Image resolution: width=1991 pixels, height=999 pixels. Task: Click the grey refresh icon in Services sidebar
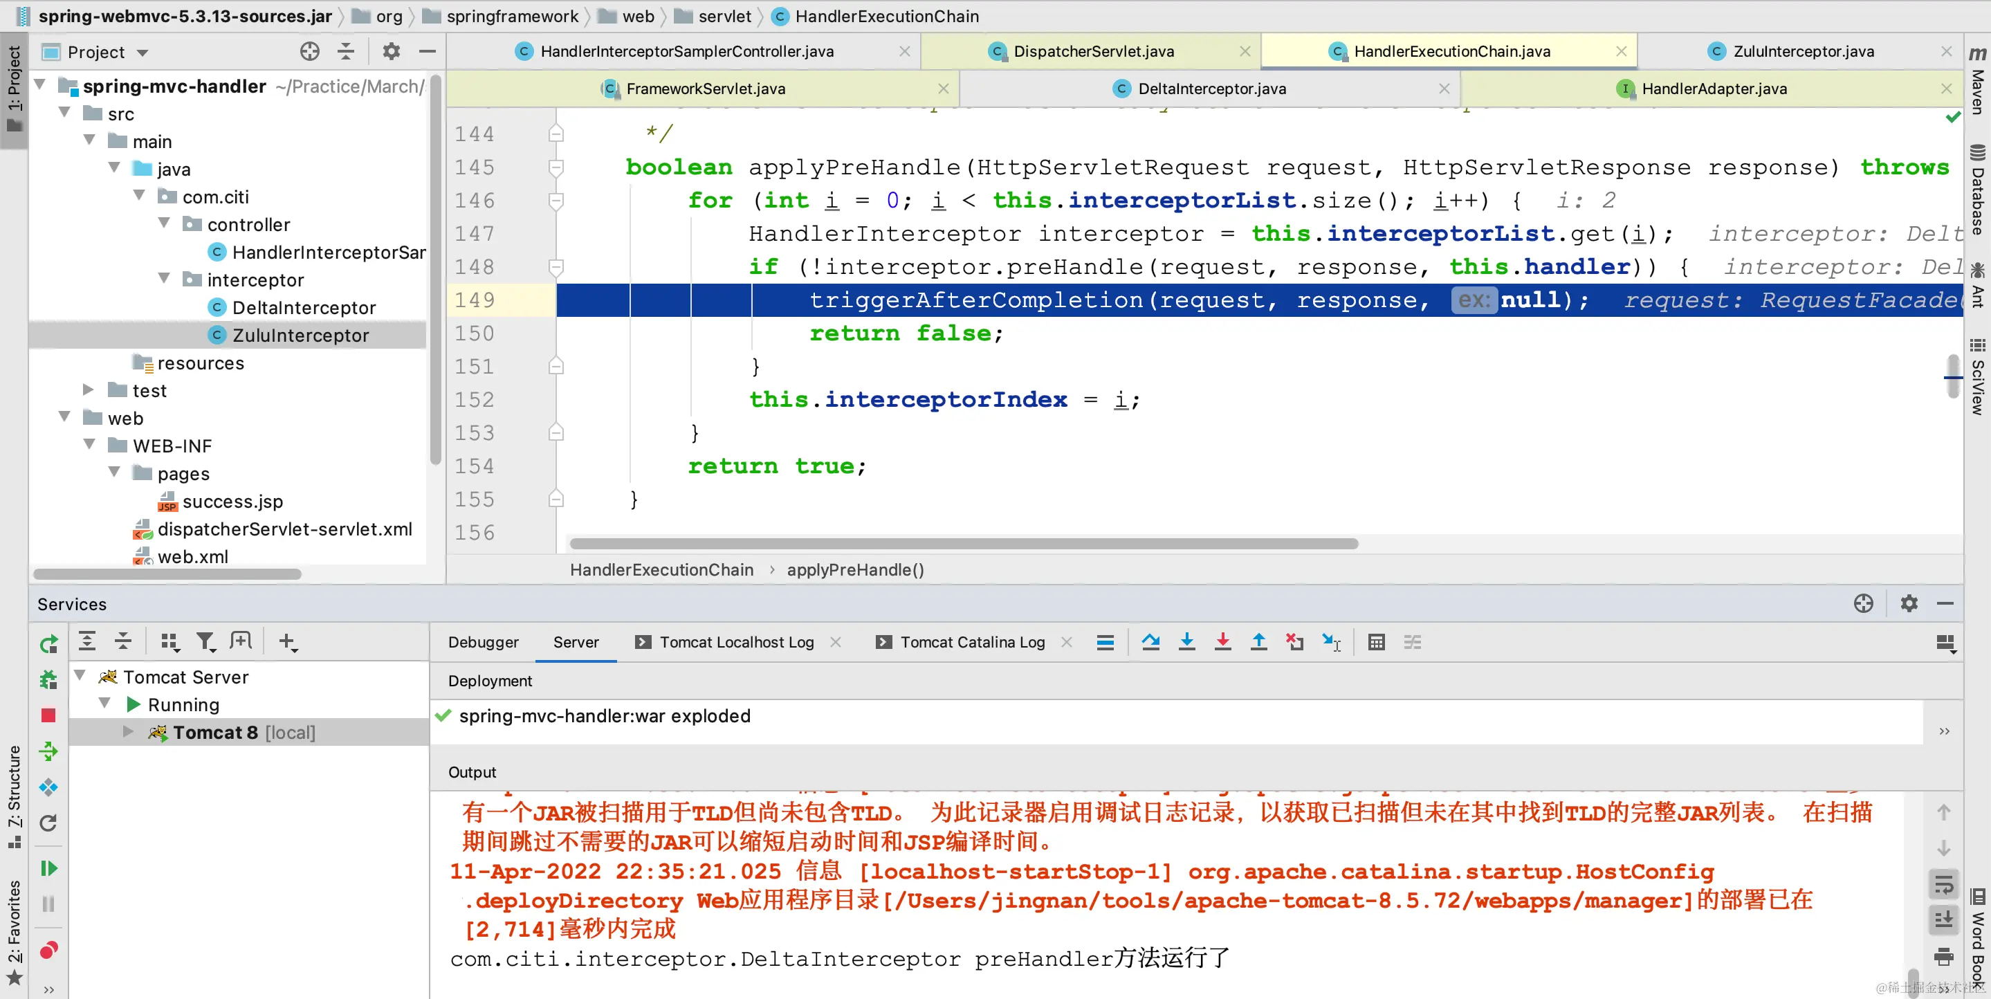click(x=48, y=823)
